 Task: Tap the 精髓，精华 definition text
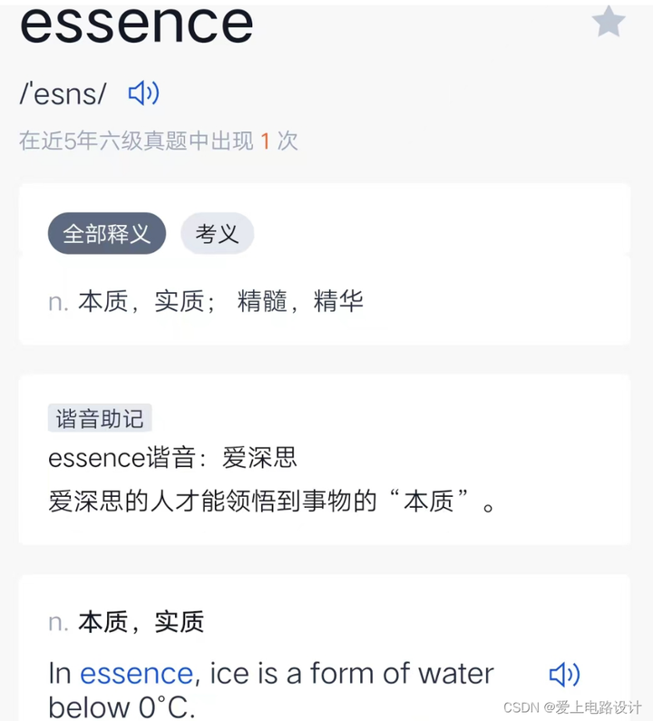[300, 301]
